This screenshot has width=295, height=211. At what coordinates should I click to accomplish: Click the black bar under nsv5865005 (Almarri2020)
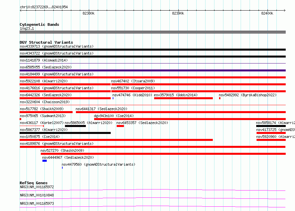click(x=75, y=126)
